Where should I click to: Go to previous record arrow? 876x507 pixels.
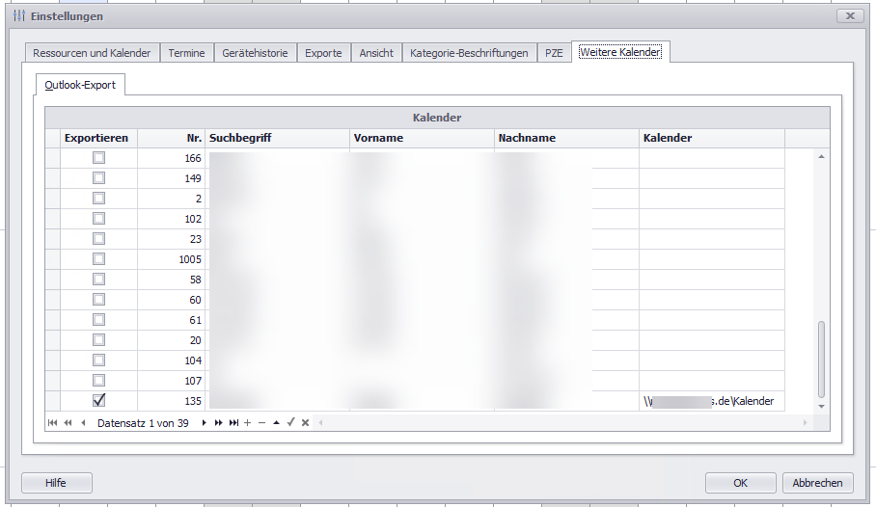point(83,423)
